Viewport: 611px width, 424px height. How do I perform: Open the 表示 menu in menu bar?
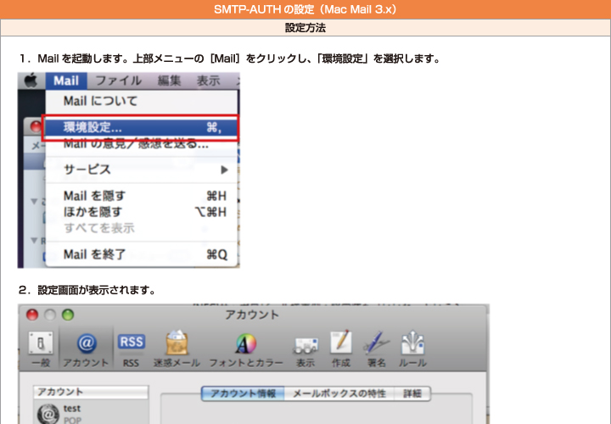point(208,81)
